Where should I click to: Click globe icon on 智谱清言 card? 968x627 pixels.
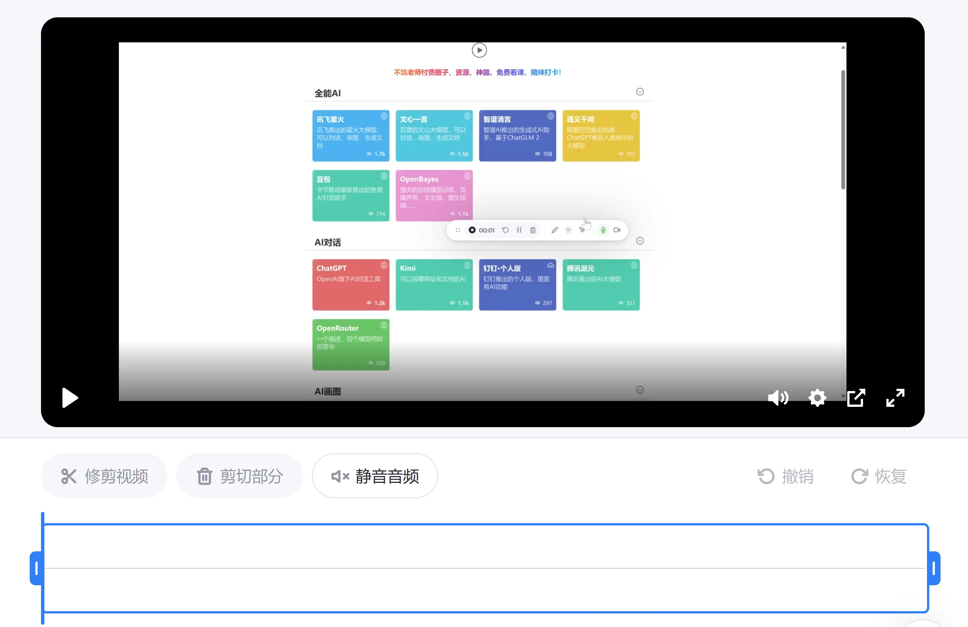coord(550,116)
